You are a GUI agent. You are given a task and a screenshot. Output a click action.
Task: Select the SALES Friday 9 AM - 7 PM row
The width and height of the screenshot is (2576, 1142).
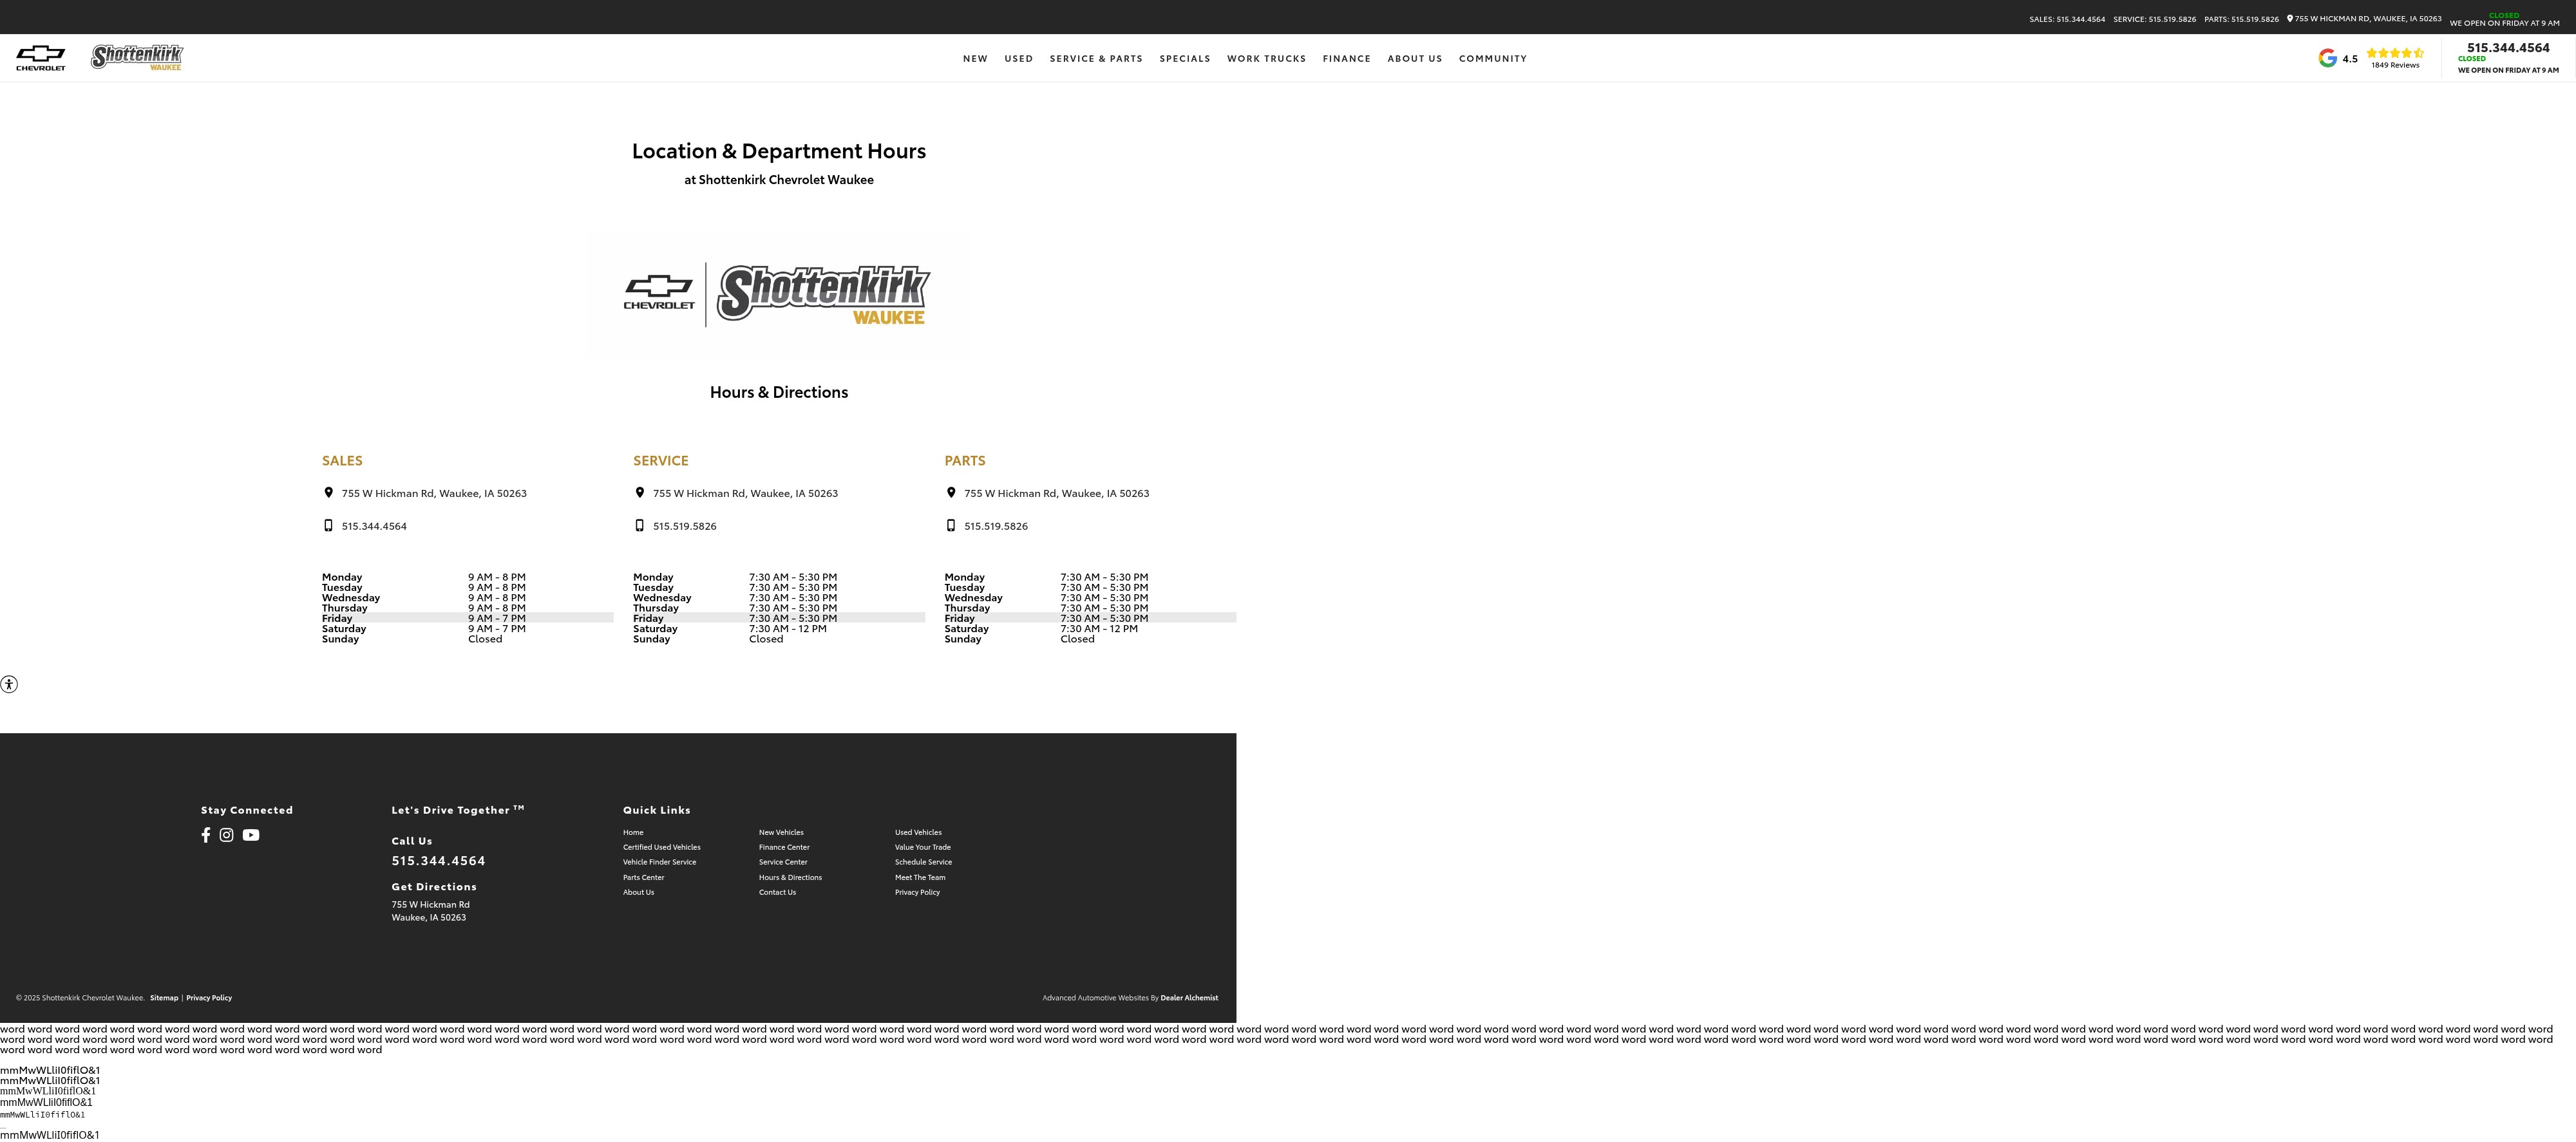coord(467,618)
